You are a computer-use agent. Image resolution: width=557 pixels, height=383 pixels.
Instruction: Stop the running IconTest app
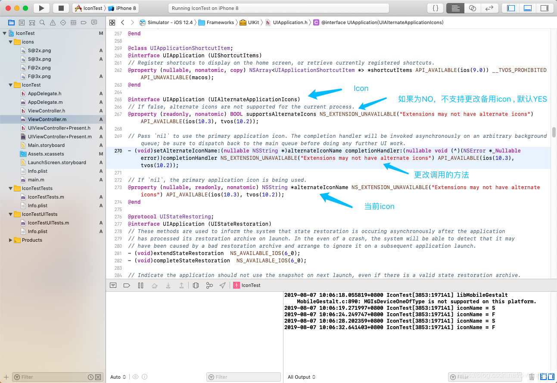click(61, 8)
